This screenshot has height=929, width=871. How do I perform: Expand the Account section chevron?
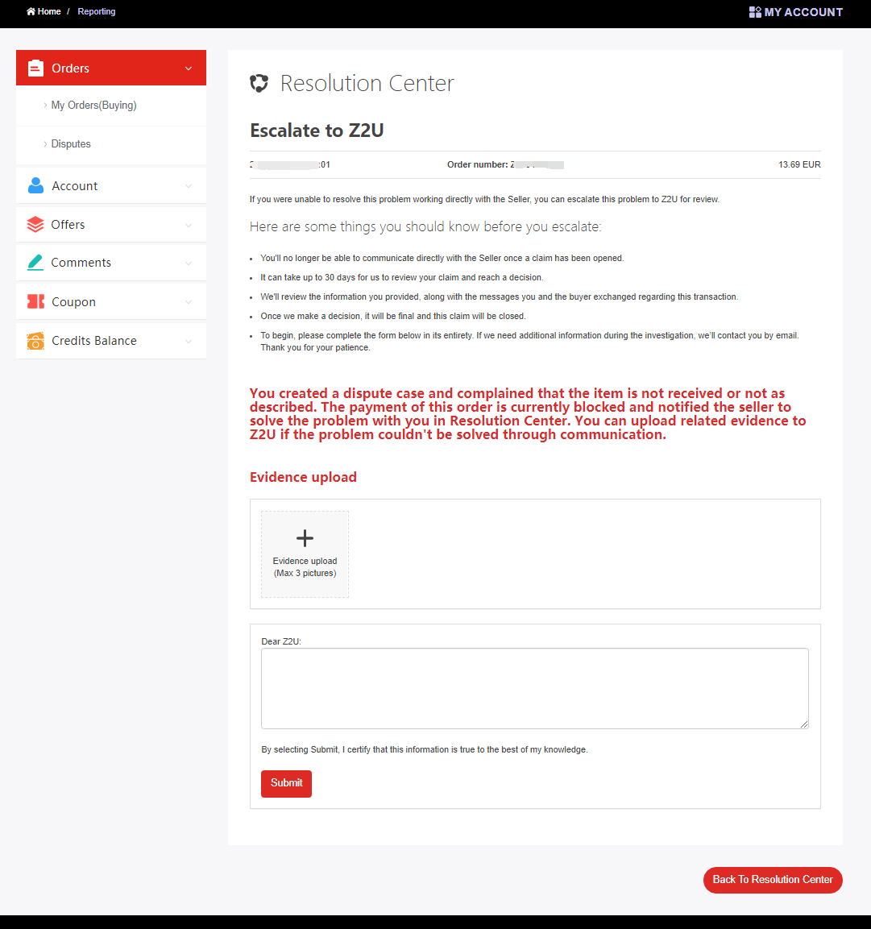(x=189, y=186)
